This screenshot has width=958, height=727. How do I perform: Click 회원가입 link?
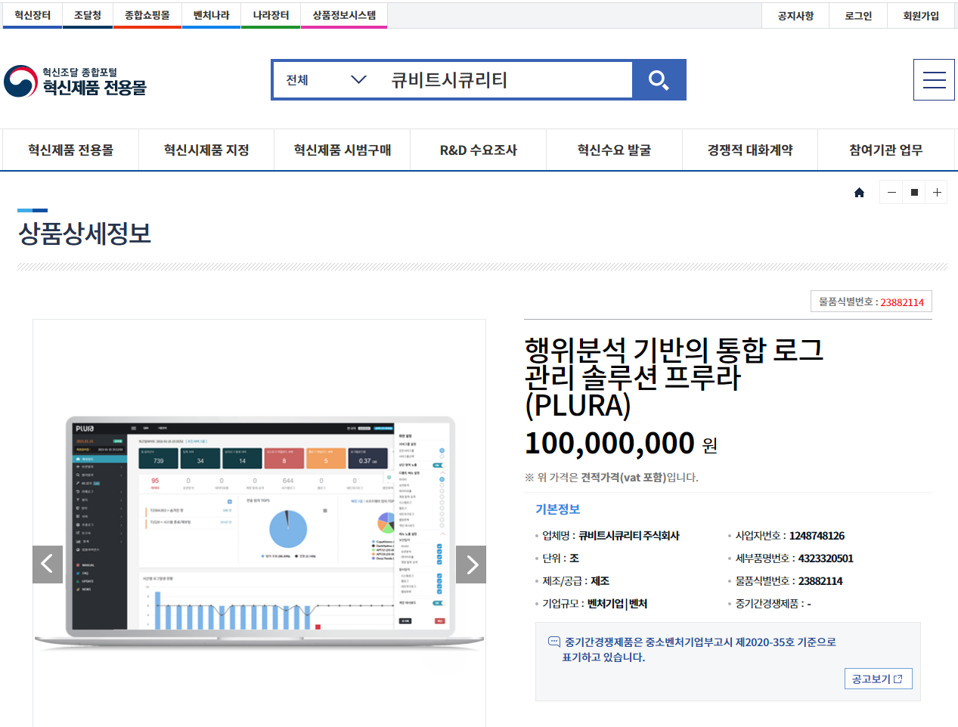921,16
